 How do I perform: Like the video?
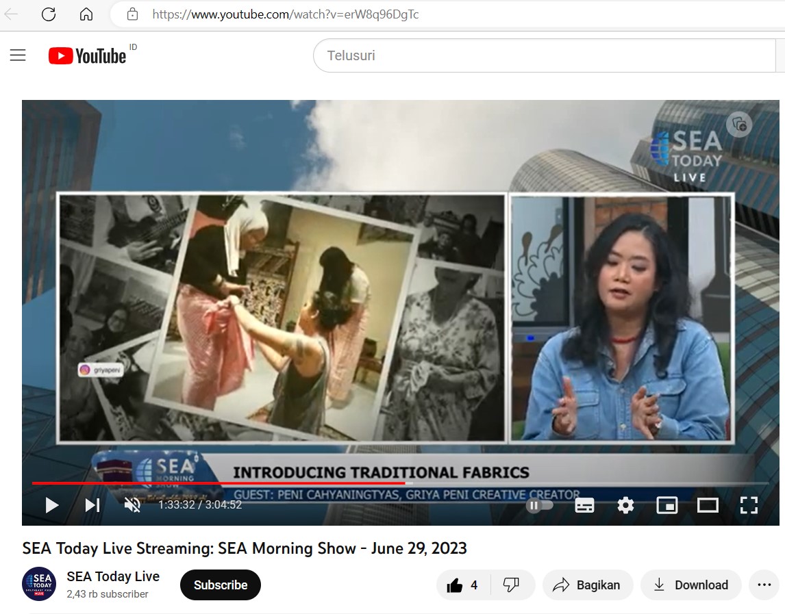coord(462,585)
